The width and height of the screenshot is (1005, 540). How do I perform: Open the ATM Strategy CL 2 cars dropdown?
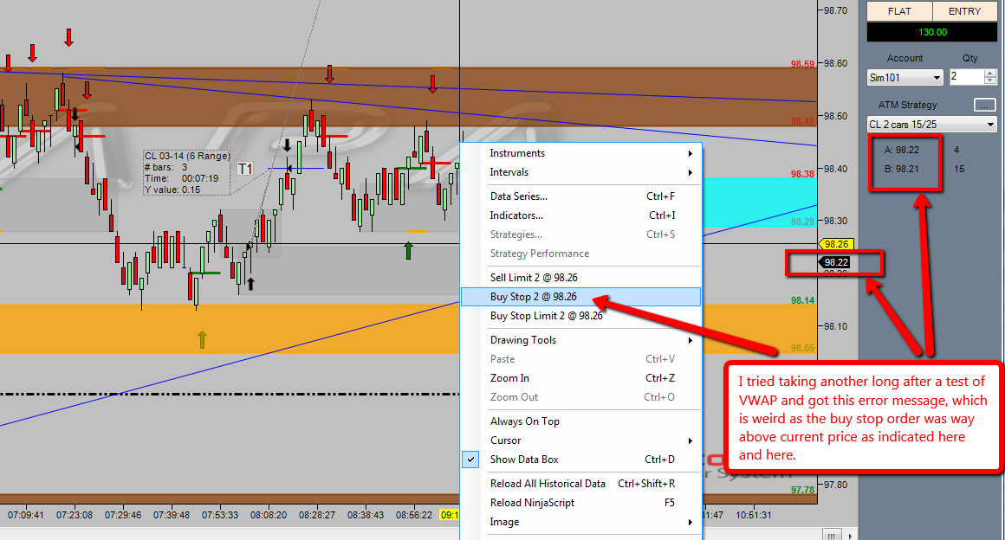(932, 125)
